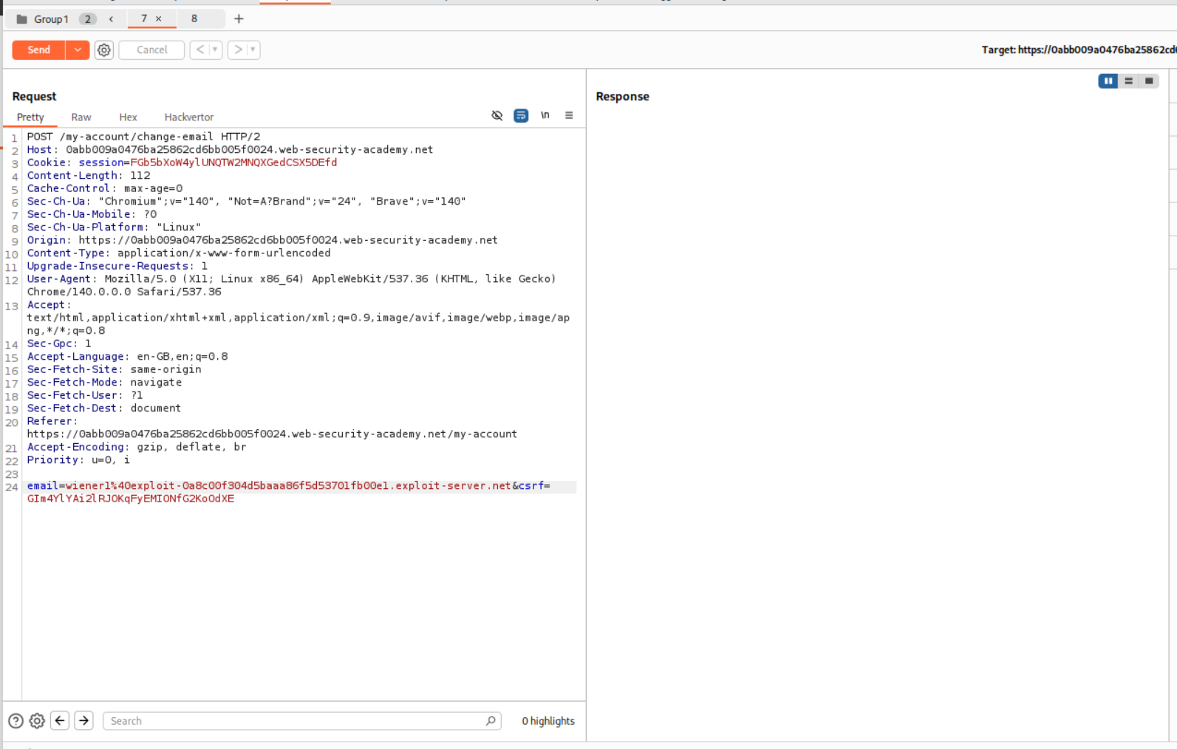Add a new repeater tab

pyautogui.click(x=239, y=18)
